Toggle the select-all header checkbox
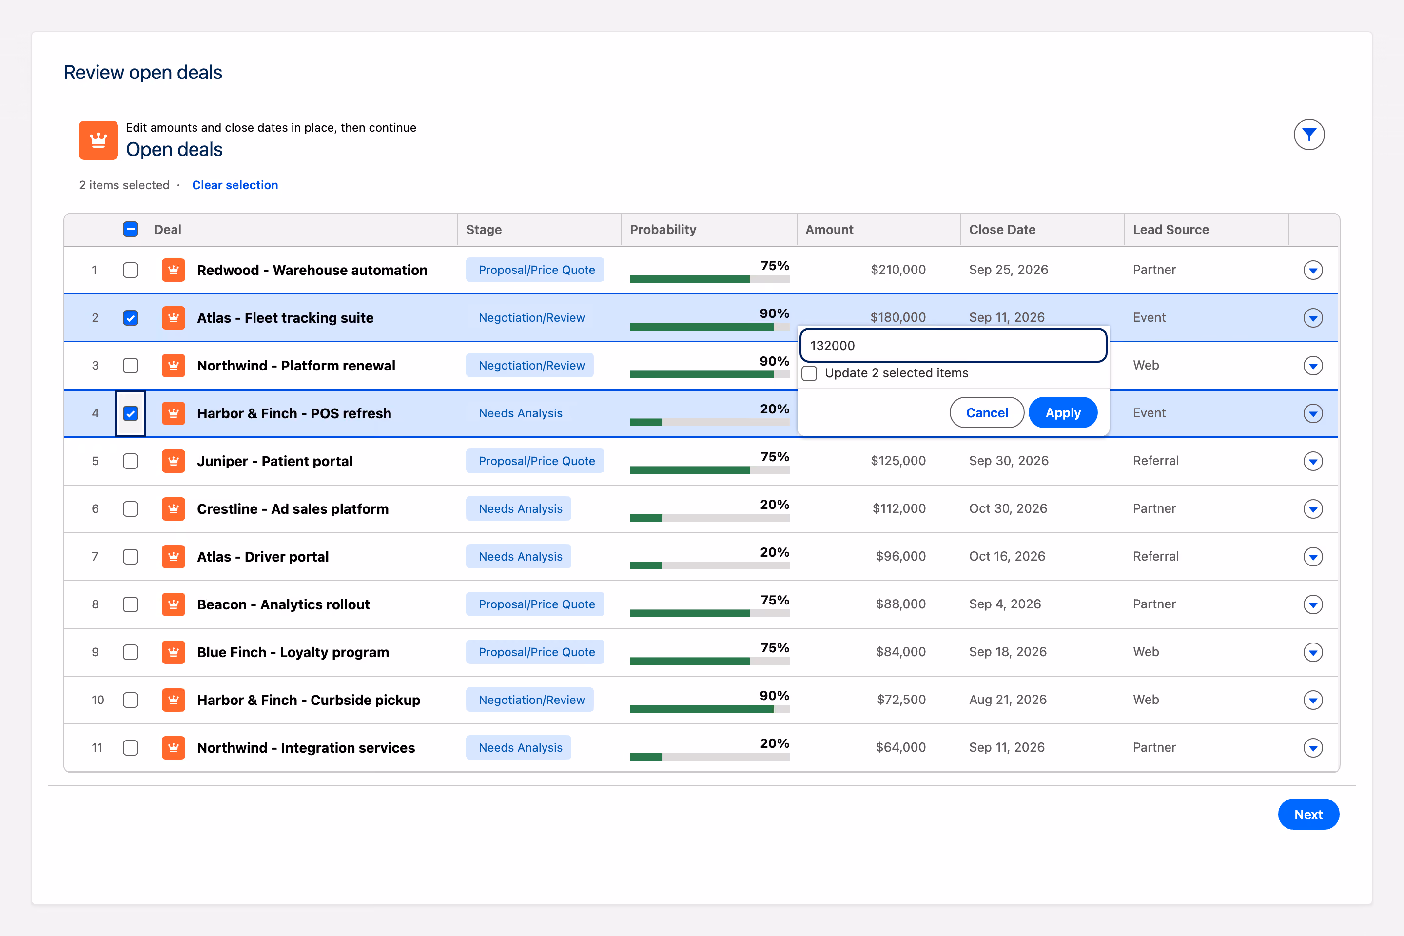Screen dimensions: 1404x936 [131, 229]
